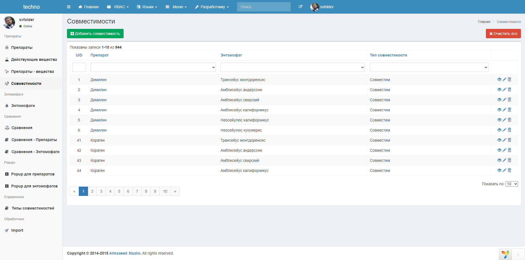The height and width of the screenshot is (260, 525).
Task: Go to Главная in the top navigation
Action: coord(89,7)
